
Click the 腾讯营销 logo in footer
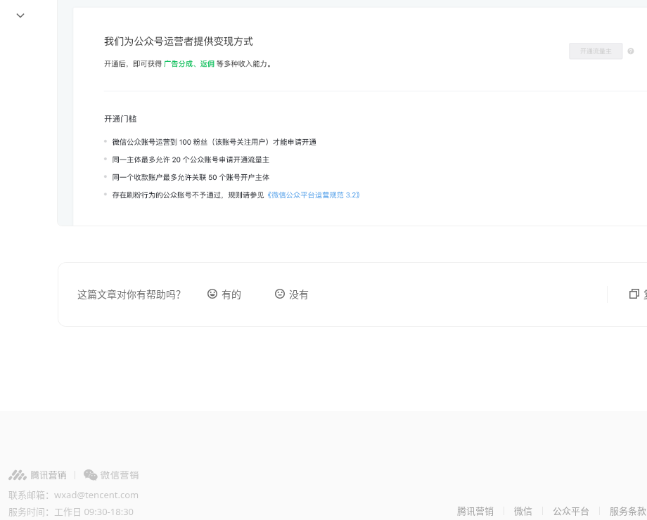point(37,475)
